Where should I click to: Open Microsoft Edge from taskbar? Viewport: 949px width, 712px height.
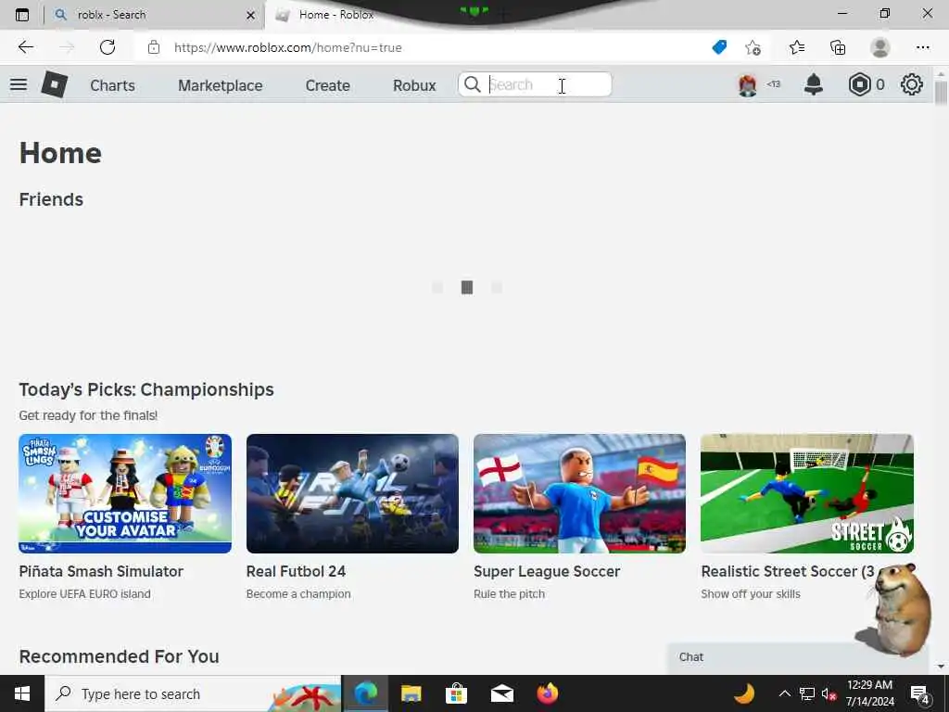pos(365,693)
